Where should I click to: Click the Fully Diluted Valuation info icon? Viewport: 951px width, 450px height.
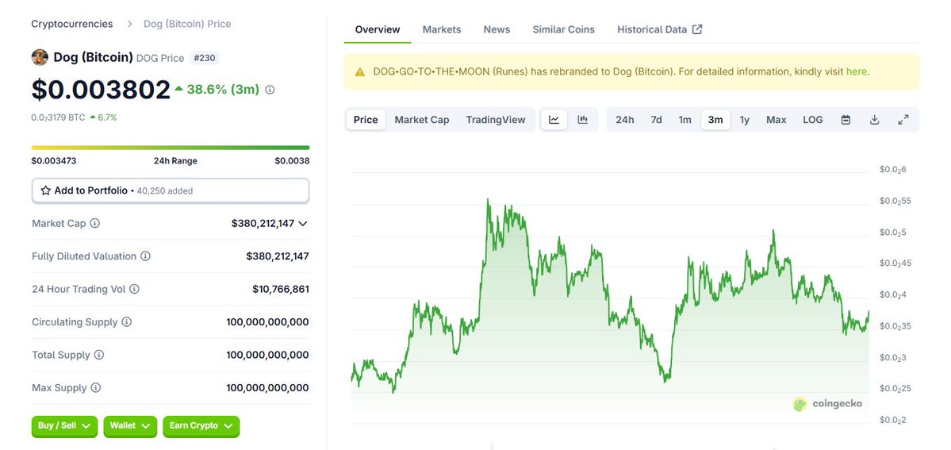(146, 256)
